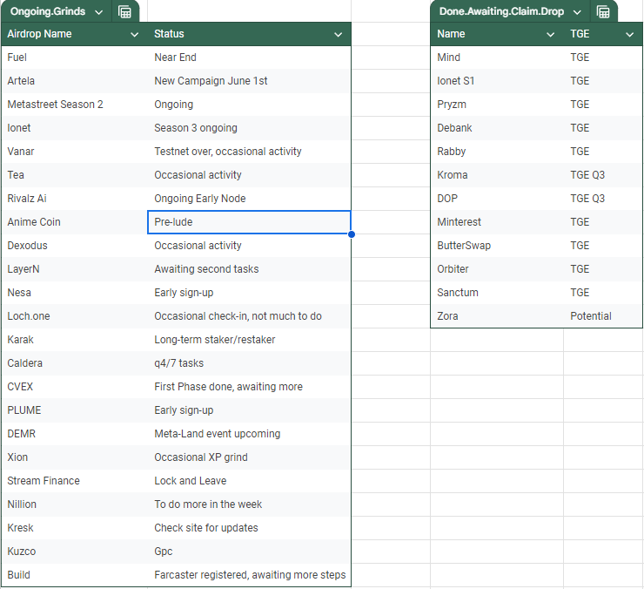Select the Caldera cell

tap(74, 363)
